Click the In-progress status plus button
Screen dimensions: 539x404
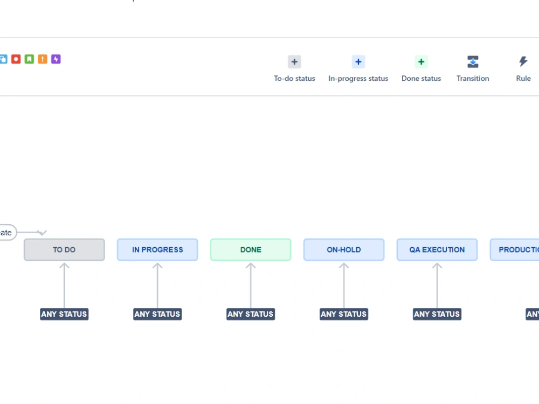click(x=358, y=61)
